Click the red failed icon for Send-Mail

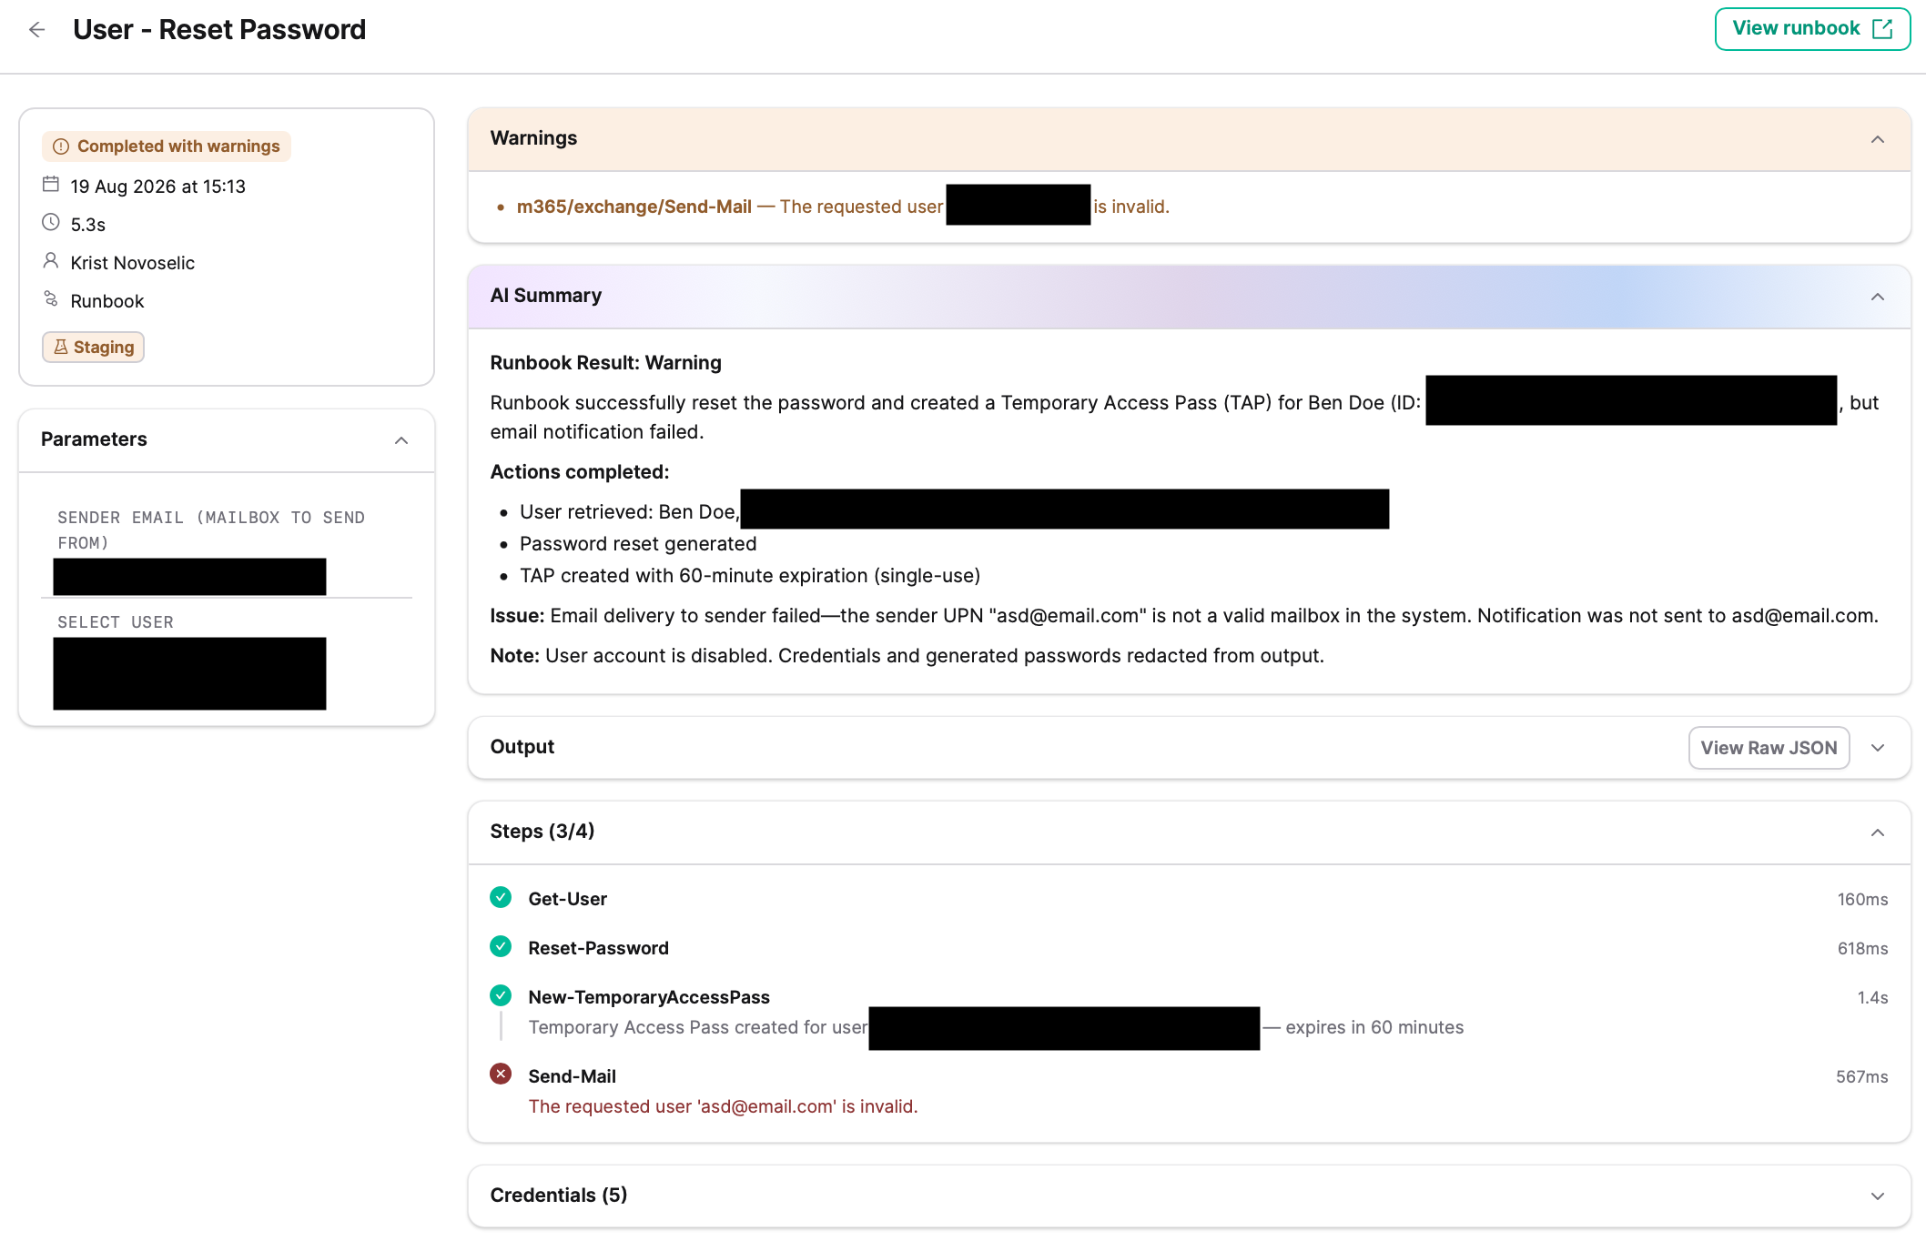[x=501, y=1075]
